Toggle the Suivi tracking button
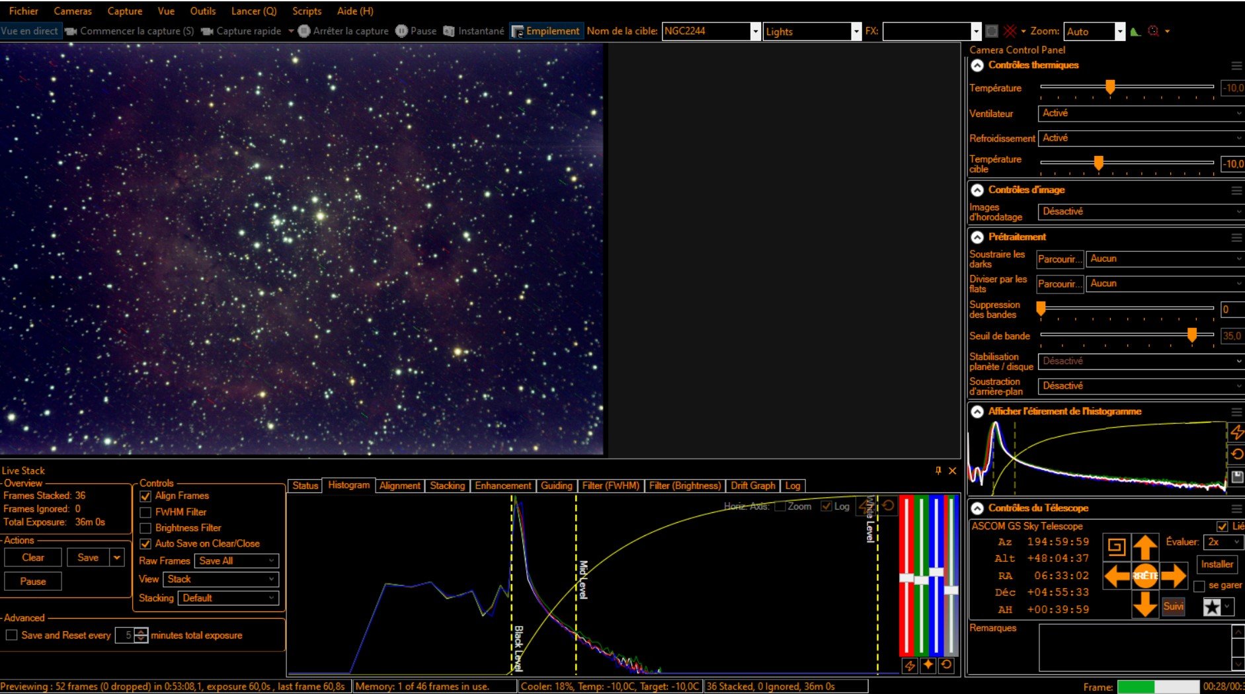The image size is (1245, 694). click(1174, 607)
